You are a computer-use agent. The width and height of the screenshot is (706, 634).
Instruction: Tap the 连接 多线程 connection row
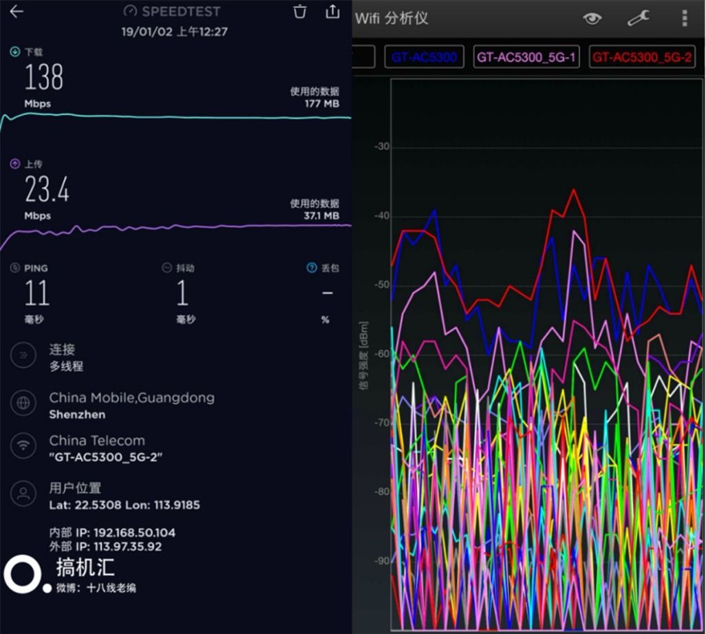tap(66, 357)
